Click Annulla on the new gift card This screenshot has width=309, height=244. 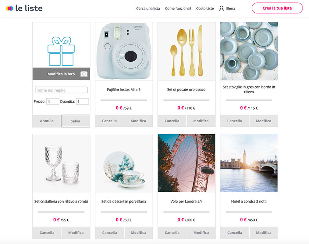pos(47,121)
